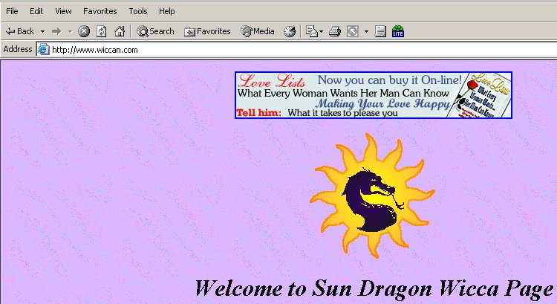Expand the dropdown next to Size icon

tap(366, 32)
